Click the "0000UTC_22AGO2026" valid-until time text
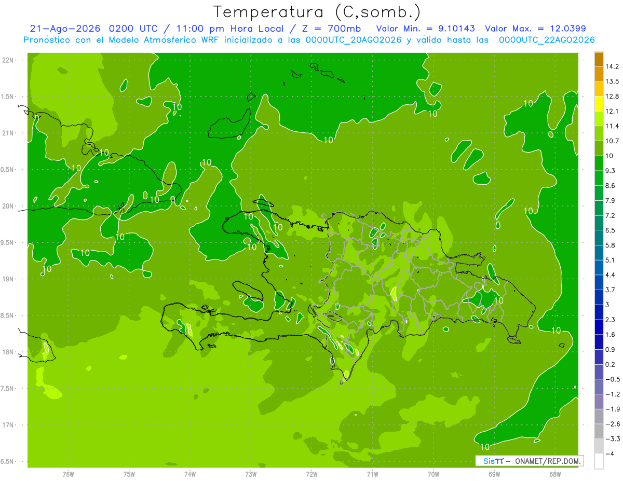This screenshot has height=481, width=623. pos(547,40)
